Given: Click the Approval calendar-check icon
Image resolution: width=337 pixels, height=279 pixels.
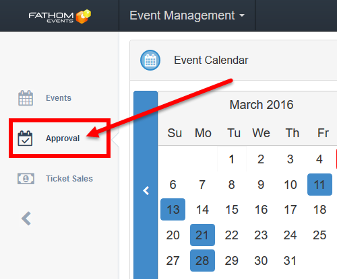Looking at the screenshot, I should (x=25, y=138).
